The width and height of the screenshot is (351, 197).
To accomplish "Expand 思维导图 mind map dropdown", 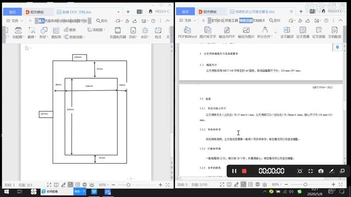I will point(75,37).
